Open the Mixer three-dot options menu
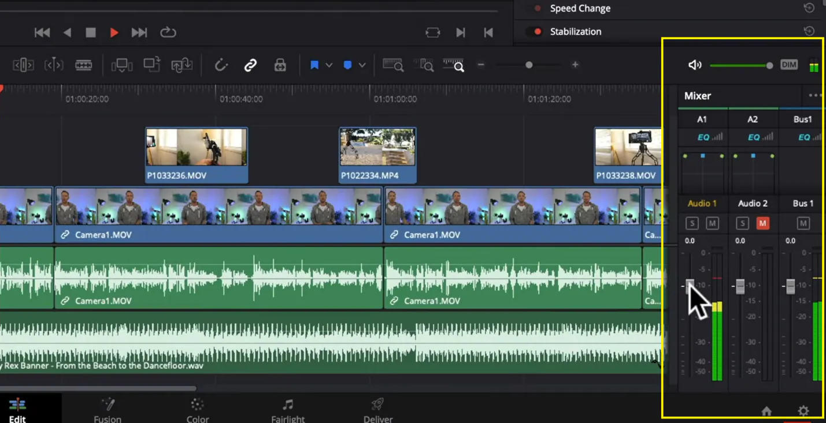This screenshot has height=423, width=826. 815,96
